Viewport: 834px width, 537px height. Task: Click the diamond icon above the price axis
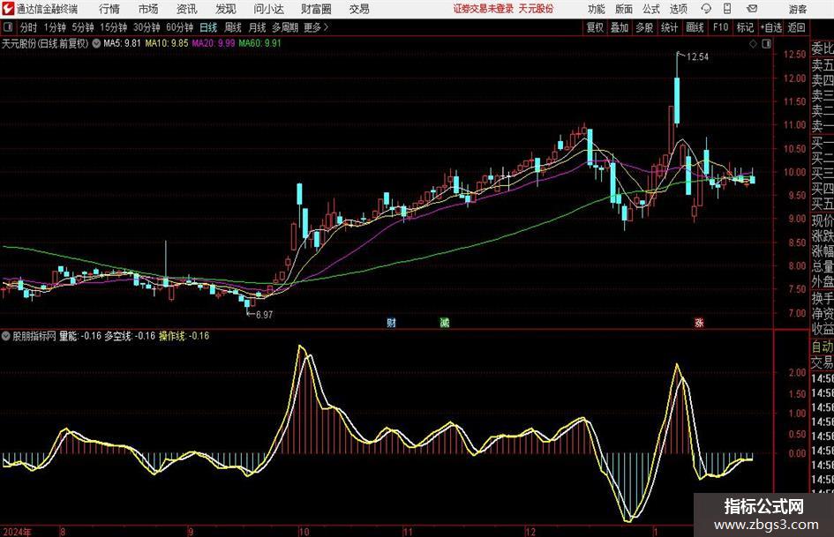click(x=753, y=44)
